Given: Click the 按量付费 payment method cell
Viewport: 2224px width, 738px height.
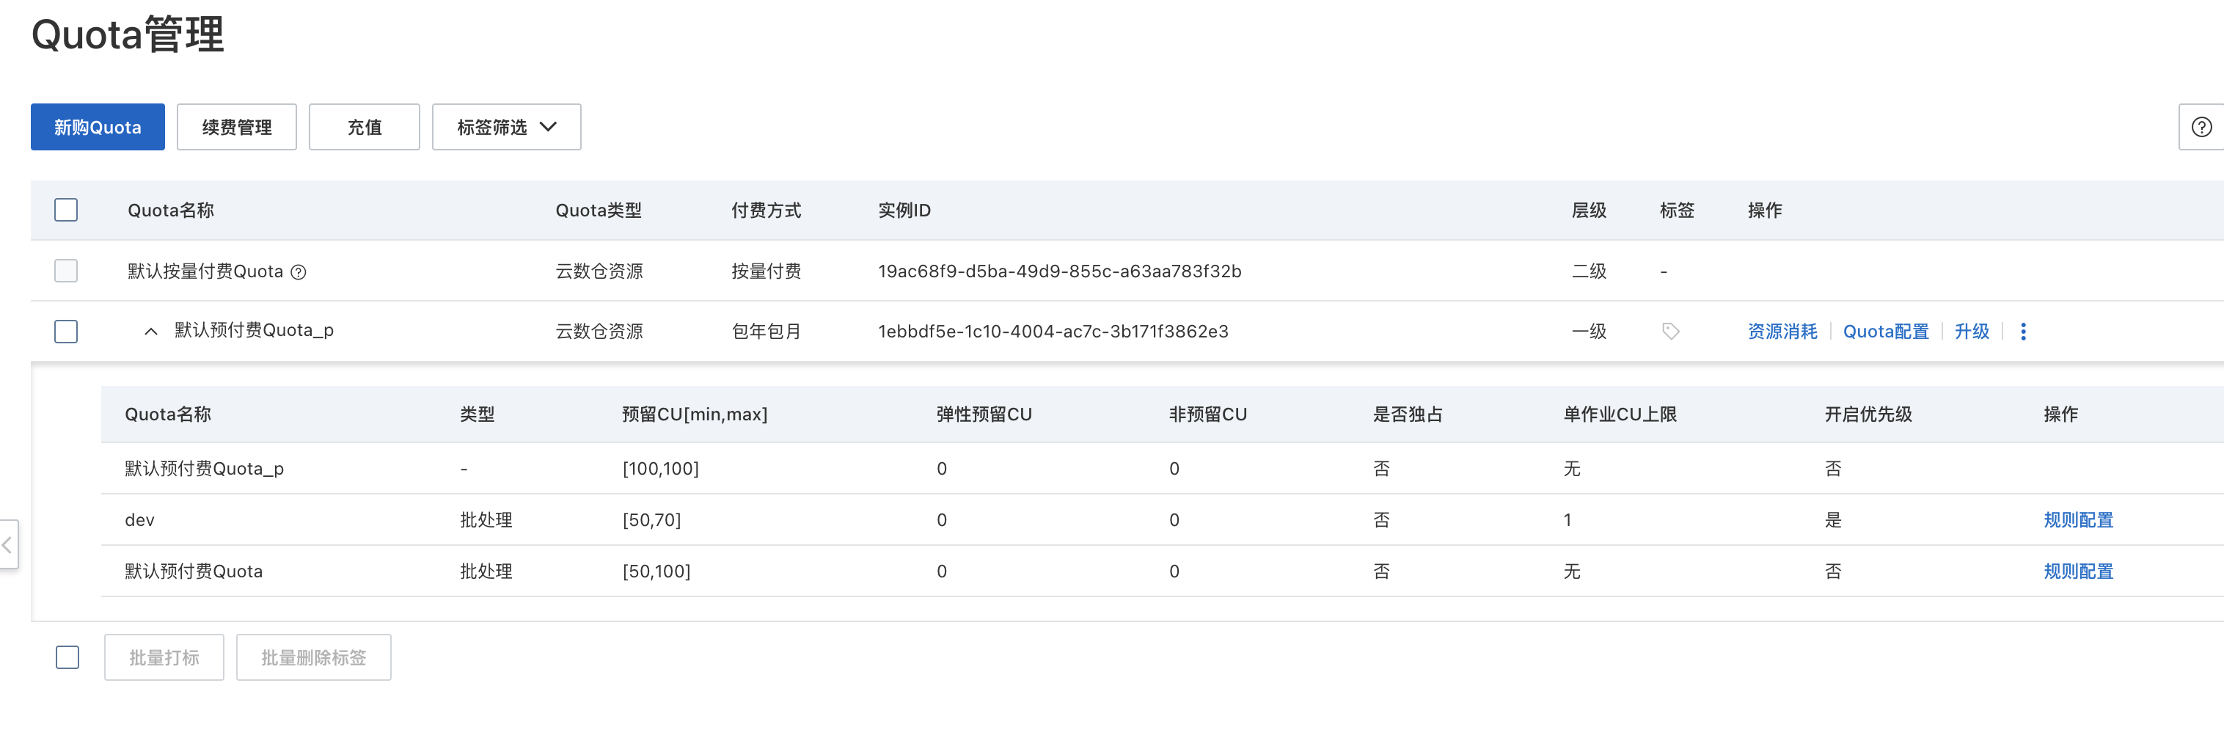Looking at the screenshot, I should coord(766,271).
